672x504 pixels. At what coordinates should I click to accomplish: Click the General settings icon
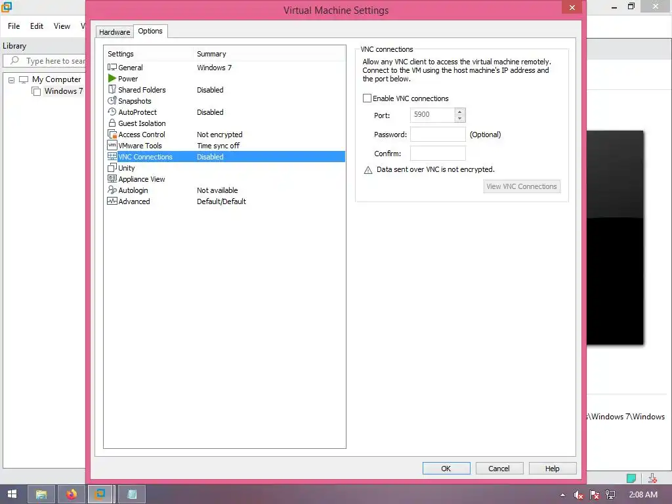(x=112, y=68)
